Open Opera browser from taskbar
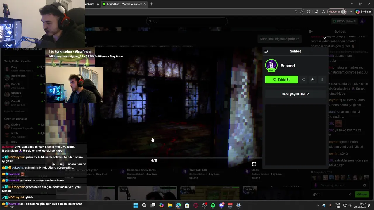 [x=196, y=205]
